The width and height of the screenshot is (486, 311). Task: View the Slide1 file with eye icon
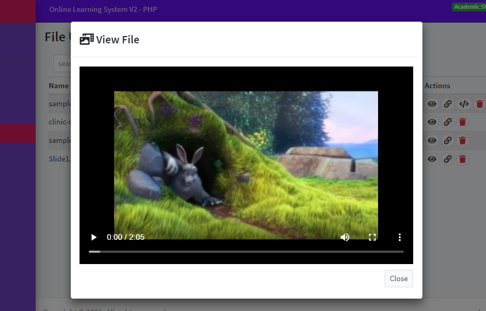coord(432,159)
